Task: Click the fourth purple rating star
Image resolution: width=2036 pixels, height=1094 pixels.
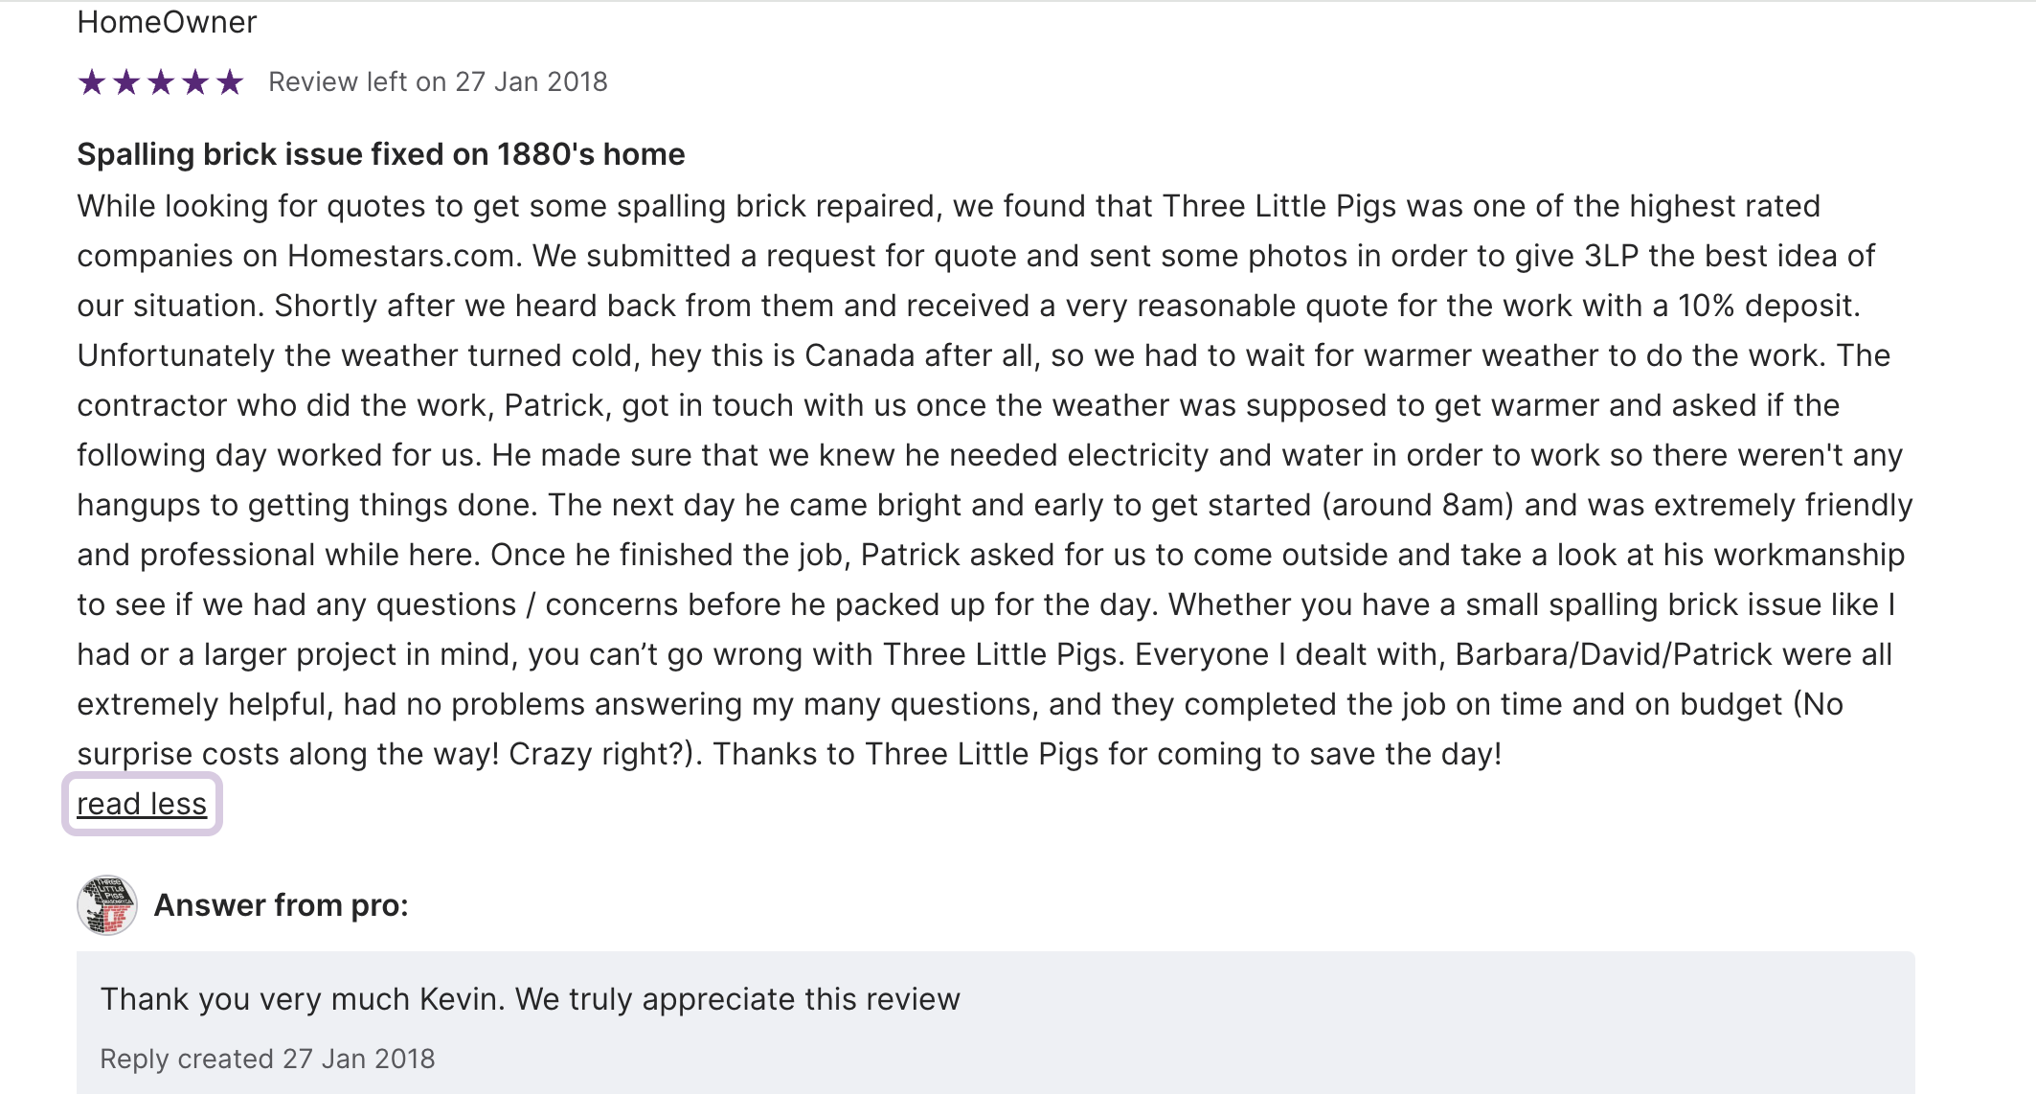Action: tap(195, 82)
